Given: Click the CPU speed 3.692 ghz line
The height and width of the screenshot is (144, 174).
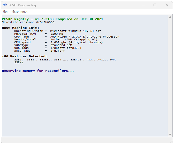Looking at the screenshot, I should [58, 42].
